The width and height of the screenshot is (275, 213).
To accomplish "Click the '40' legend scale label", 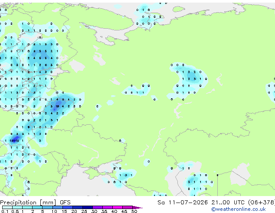I will (x=114, y=211).
